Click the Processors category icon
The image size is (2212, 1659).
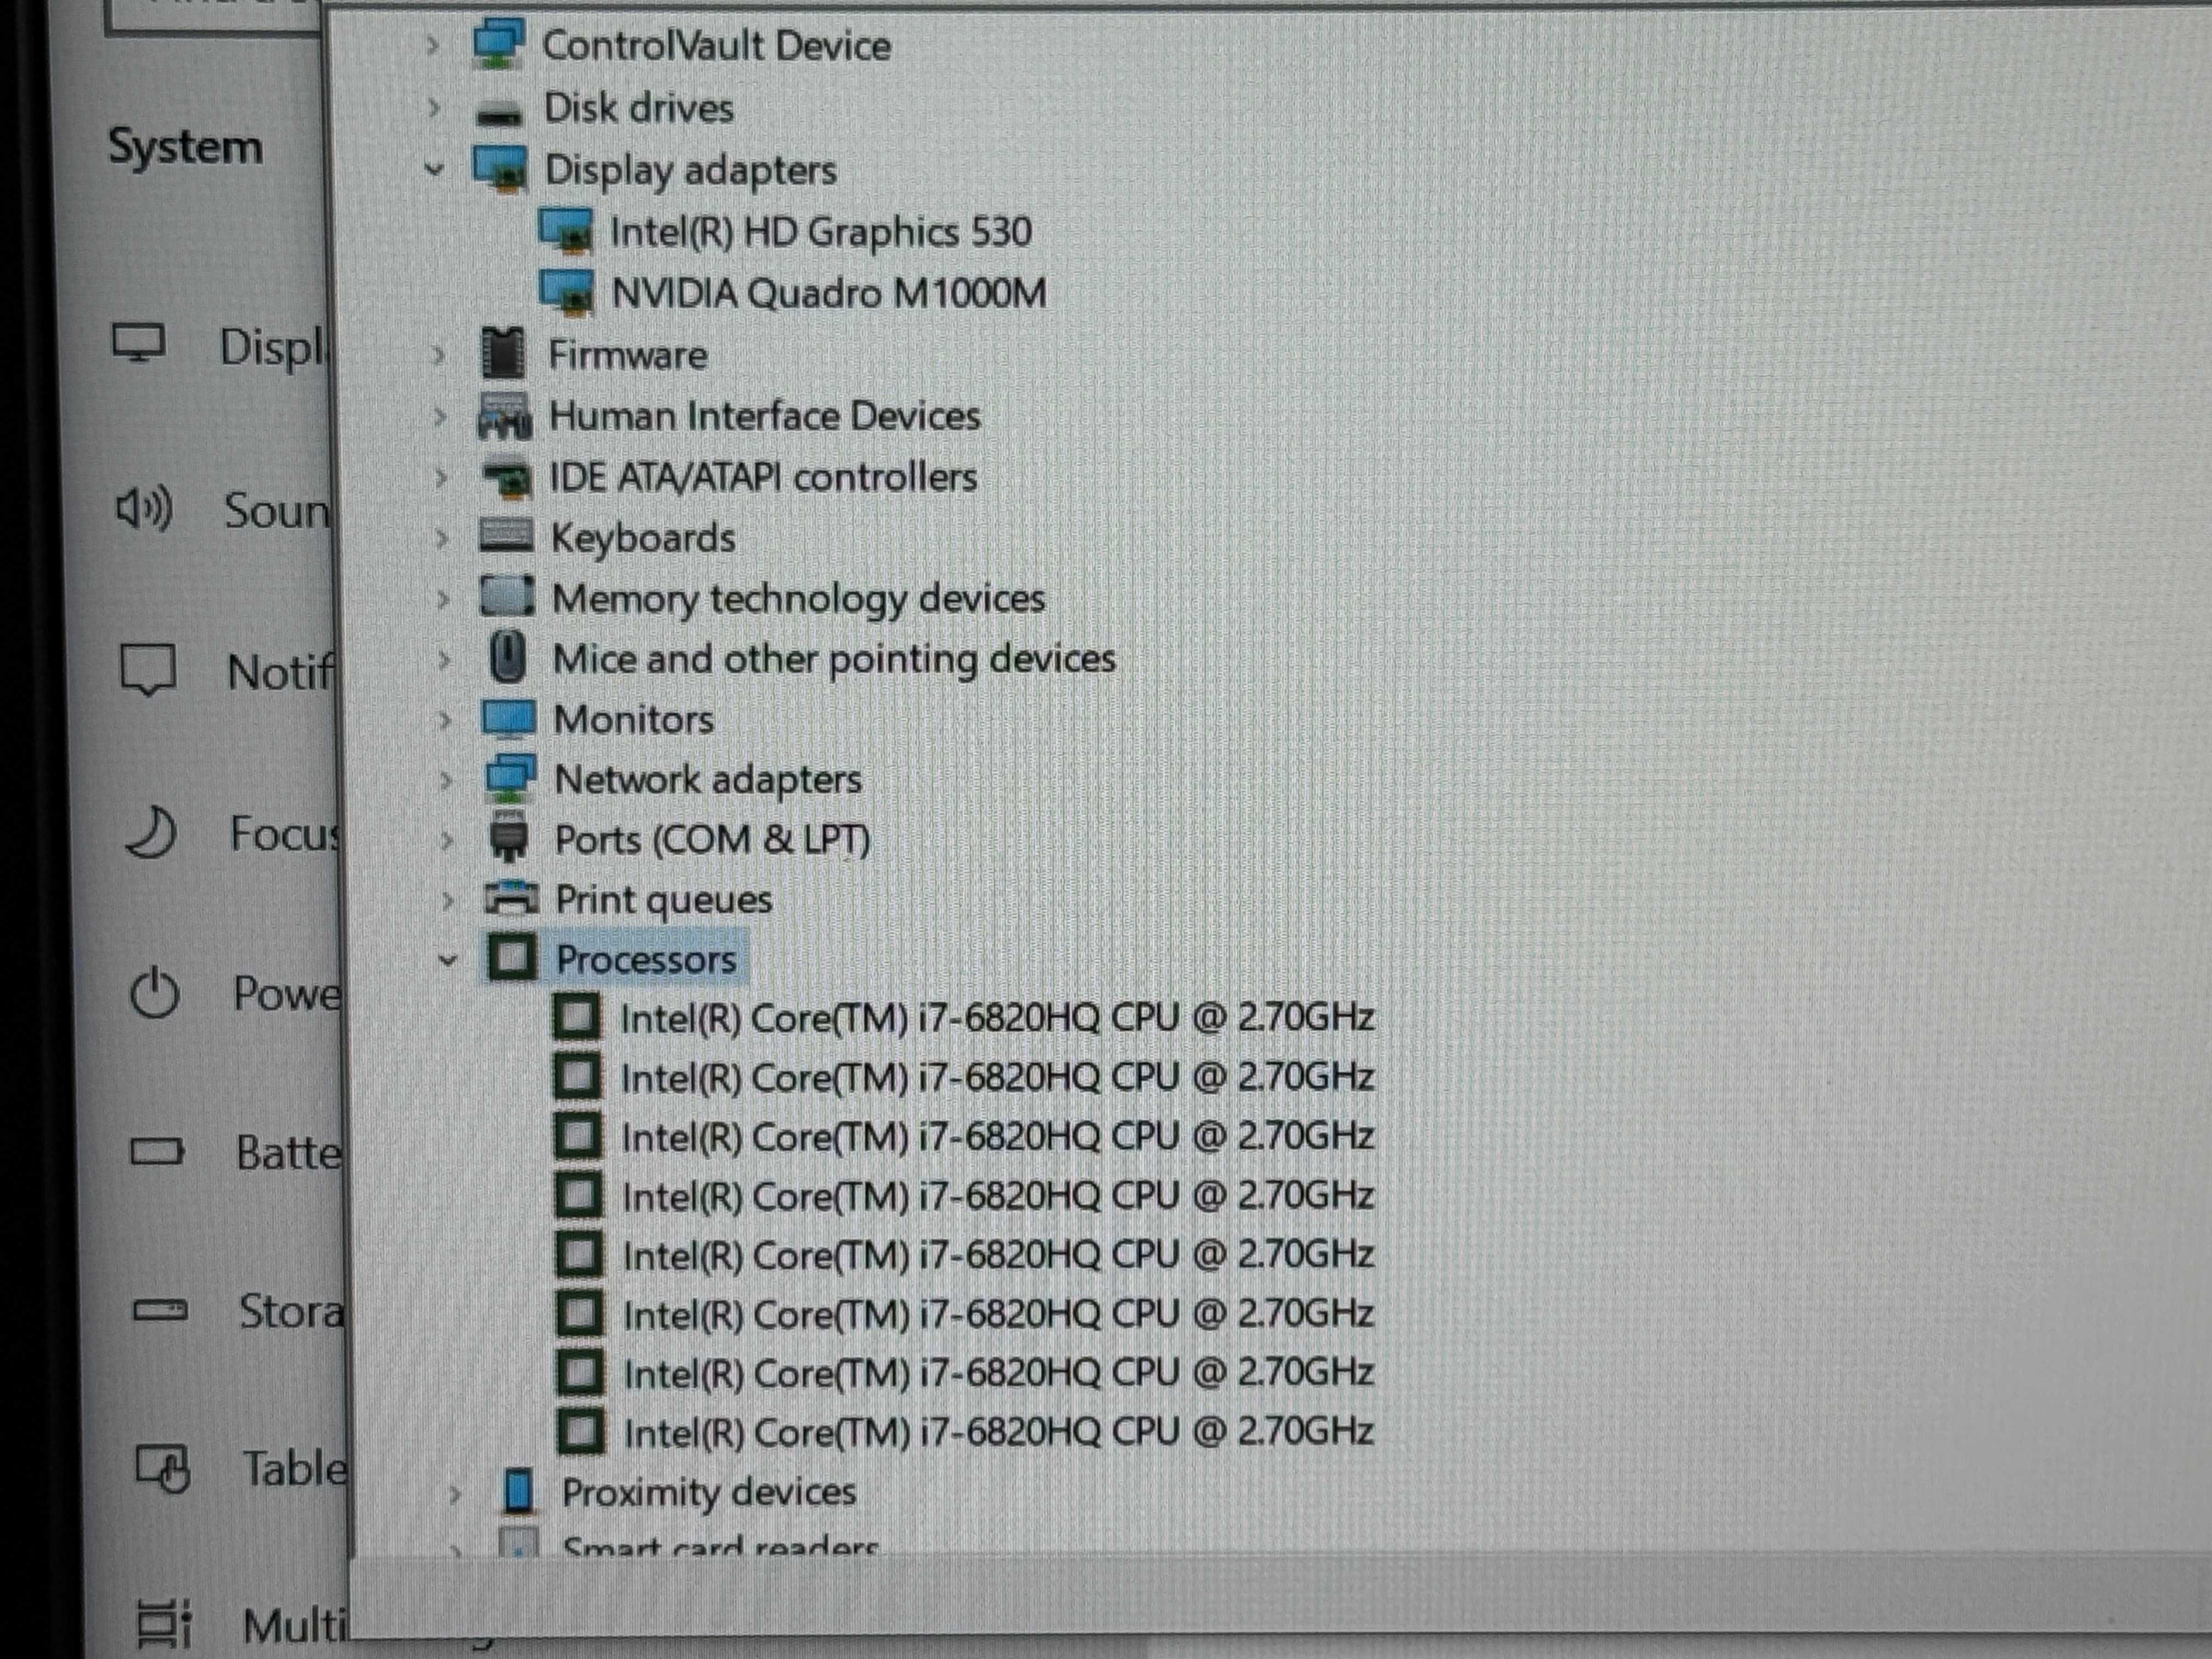[512, 958]
